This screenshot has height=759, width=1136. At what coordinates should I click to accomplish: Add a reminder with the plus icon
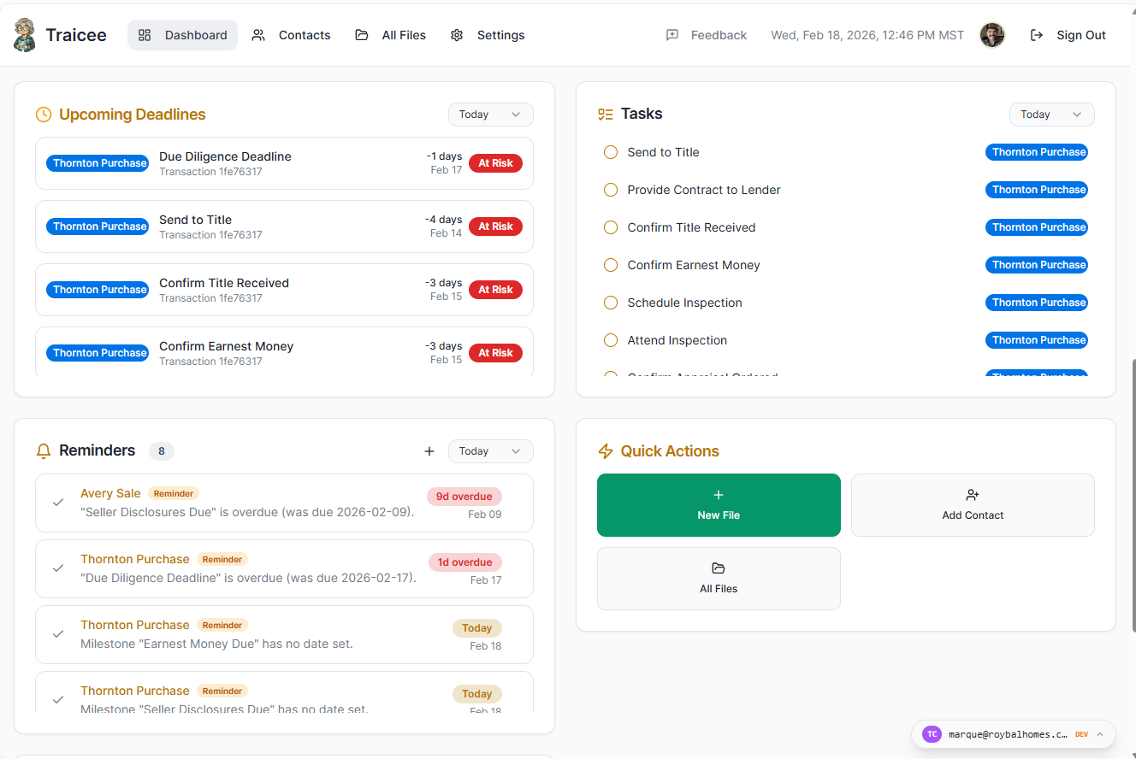tap(429, 451)
